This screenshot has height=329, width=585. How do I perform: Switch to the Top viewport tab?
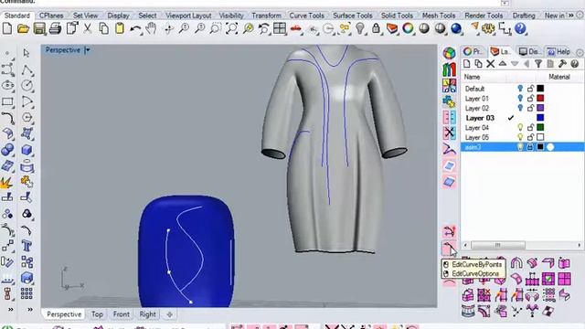97,314
